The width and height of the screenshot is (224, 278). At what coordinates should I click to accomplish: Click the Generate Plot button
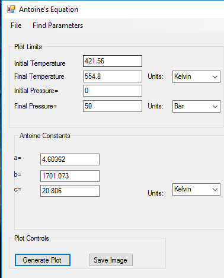43,260
